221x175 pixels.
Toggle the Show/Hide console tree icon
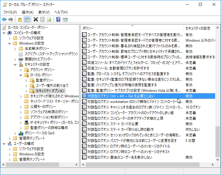(27, 19)
